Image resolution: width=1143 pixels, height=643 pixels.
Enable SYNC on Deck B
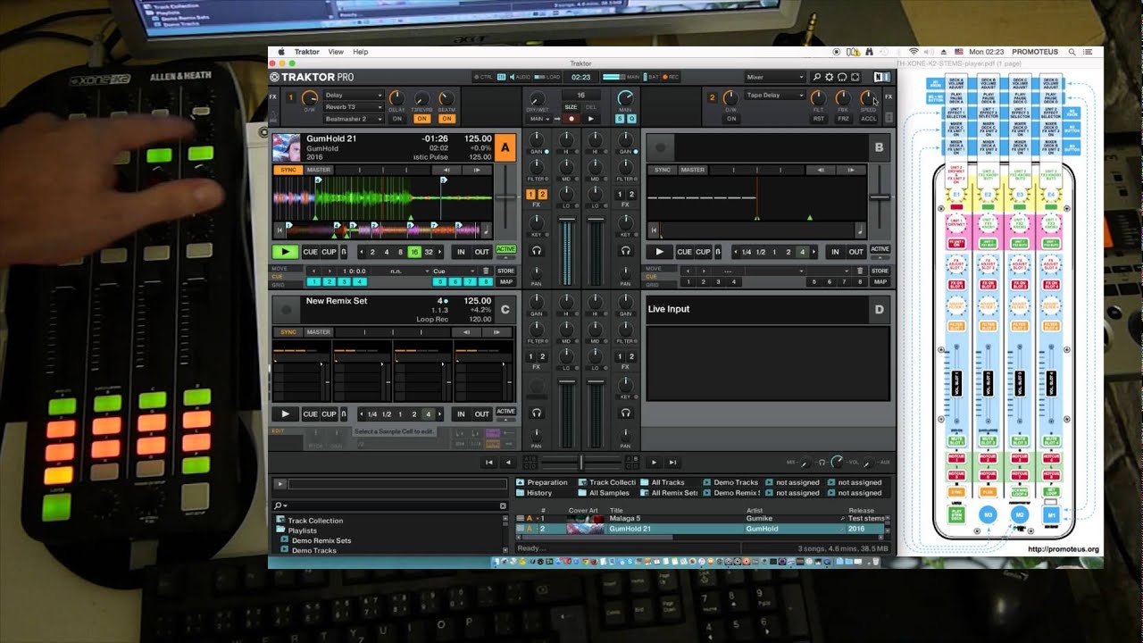pos(663,170)
